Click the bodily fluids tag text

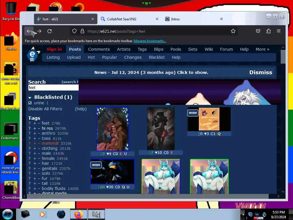(54, 188)
